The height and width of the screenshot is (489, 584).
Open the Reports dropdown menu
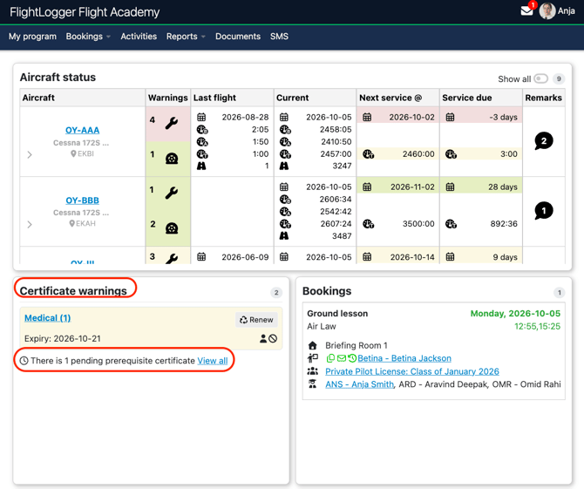[186, 37]
